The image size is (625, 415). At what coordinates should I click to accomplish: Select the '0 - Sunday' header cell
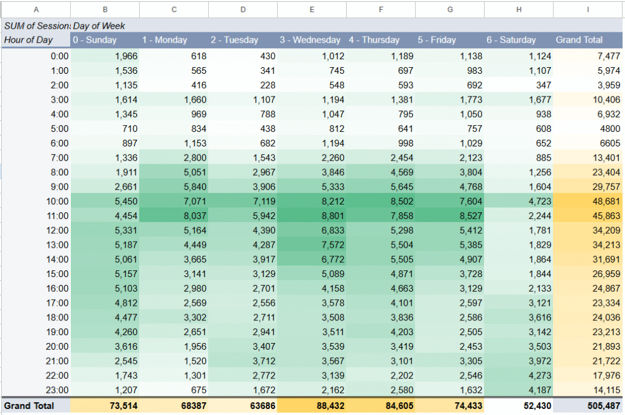coord(104,40)
